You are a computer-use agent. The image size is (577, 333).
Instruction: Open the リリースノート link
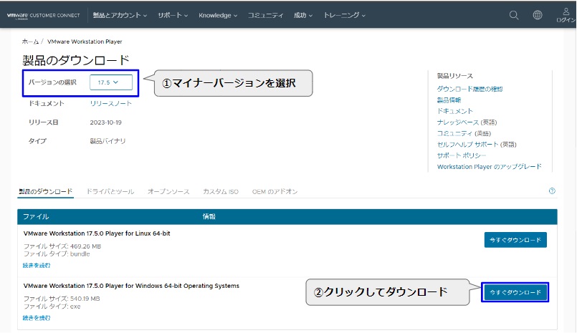pyautogui.click(x=111, y=104)
